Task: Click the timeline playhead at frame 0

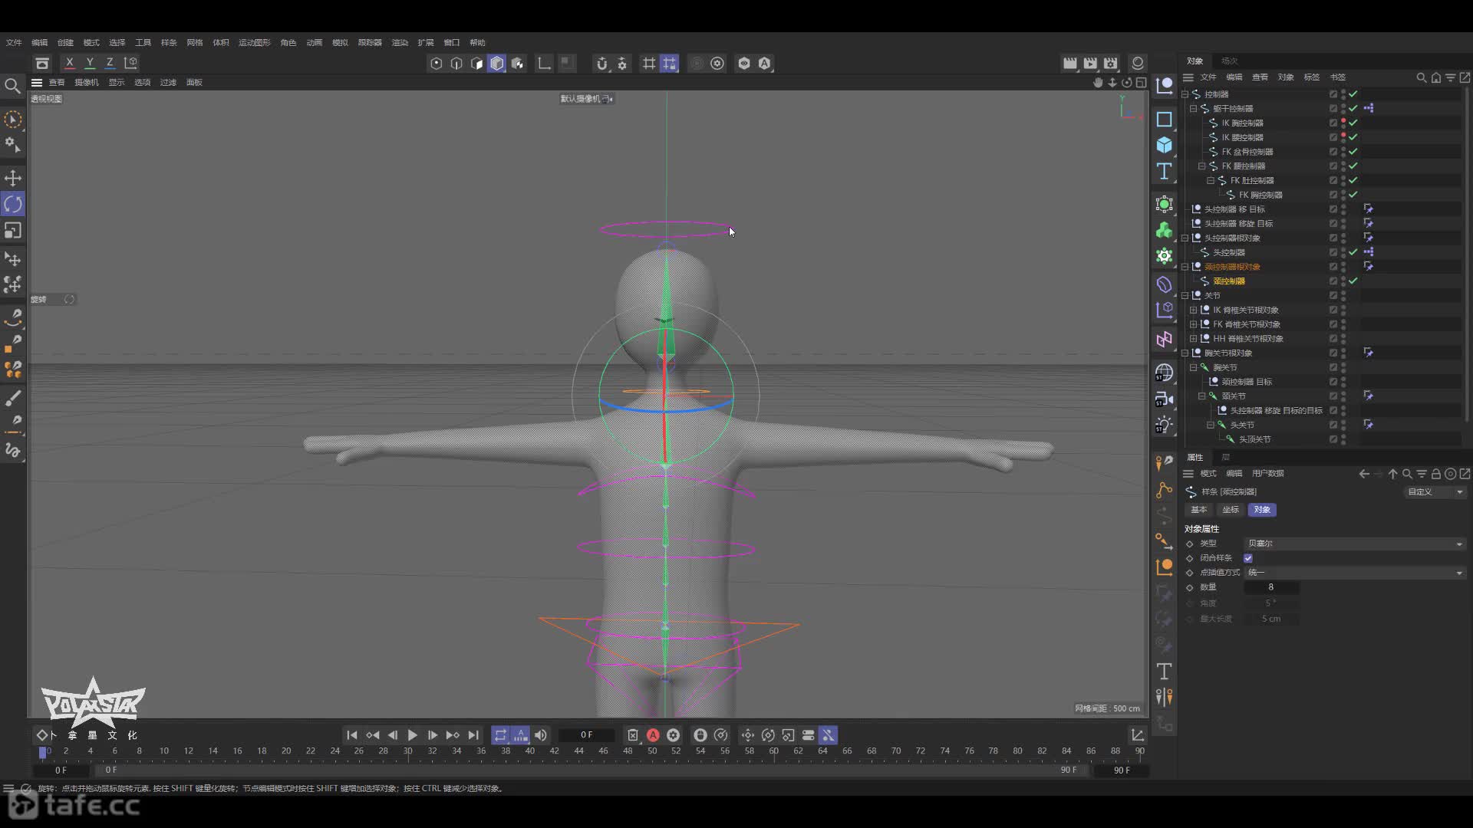Action: click(x=43, y=752)
